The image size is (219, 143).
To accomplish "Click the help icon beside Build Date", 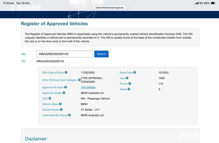I will point(135,72).
